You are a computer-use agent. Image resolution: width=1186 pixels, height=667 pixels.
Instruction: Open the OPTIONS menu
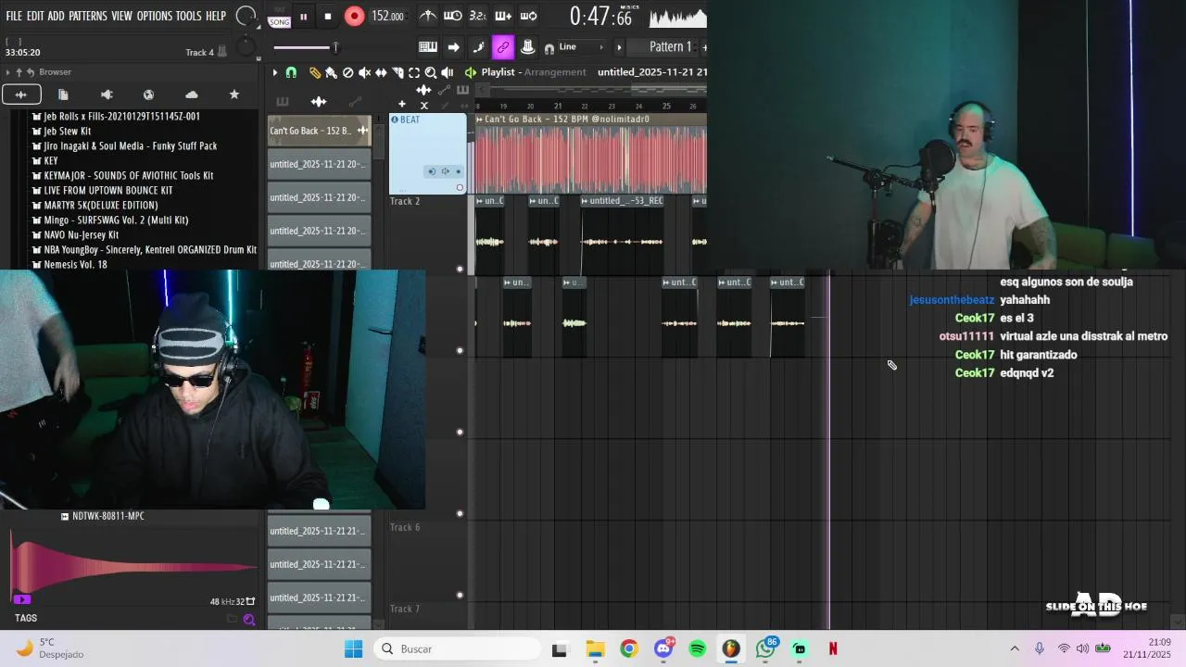click(155, 16)
